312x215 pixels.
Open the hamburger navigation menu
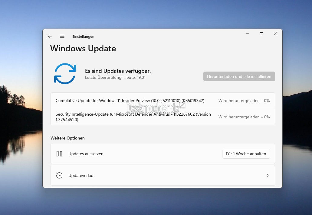[62, 36]
